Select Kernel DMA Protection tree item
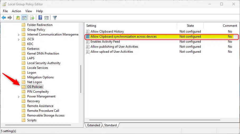 pos(43,53)
